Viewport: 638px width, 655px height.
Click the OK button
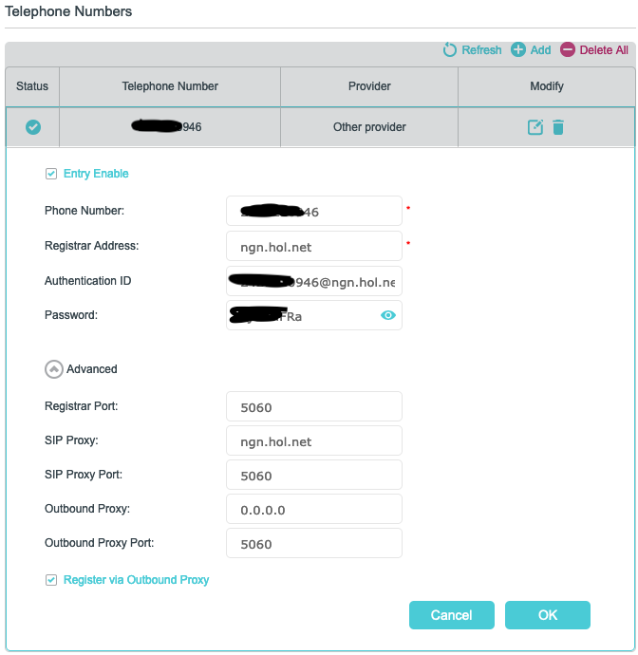548,615
